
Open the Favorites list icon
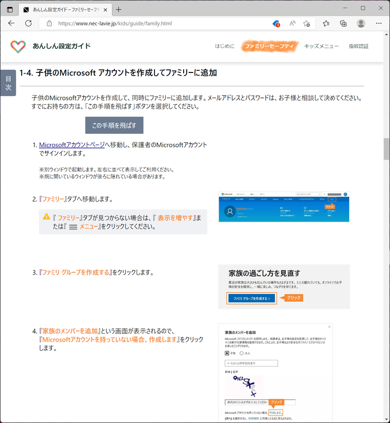(x=326, y=23)
